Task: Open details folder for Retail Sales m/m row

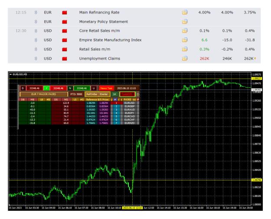Action: coord(185,49)
